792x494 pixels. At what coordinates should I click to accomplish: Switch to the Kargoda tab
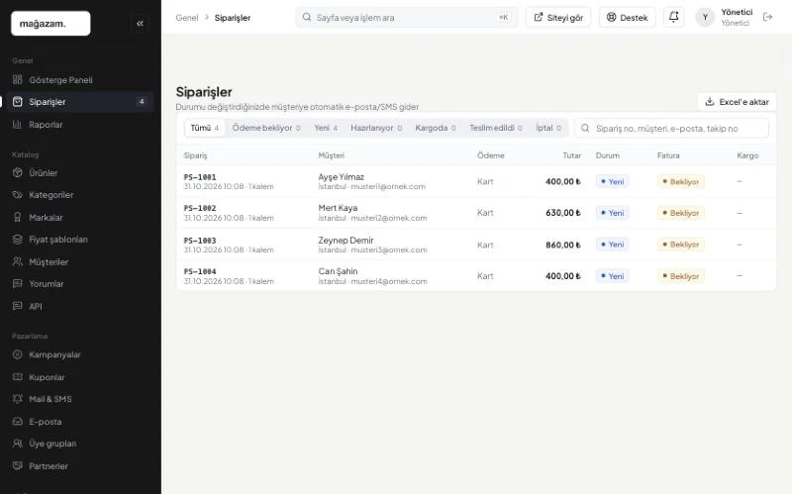(436, 128)
